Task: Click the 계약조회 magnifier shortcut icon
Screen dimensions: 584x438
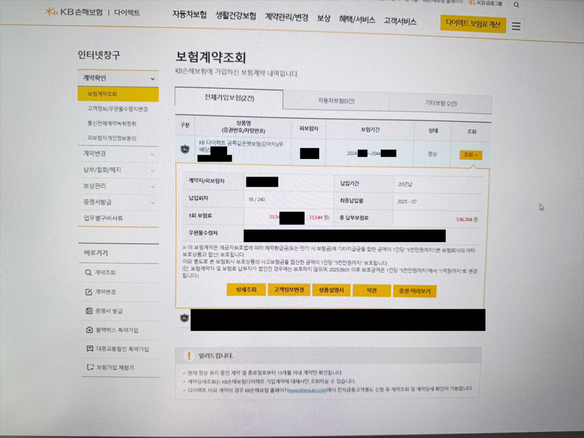Action: tap(88, 273)
